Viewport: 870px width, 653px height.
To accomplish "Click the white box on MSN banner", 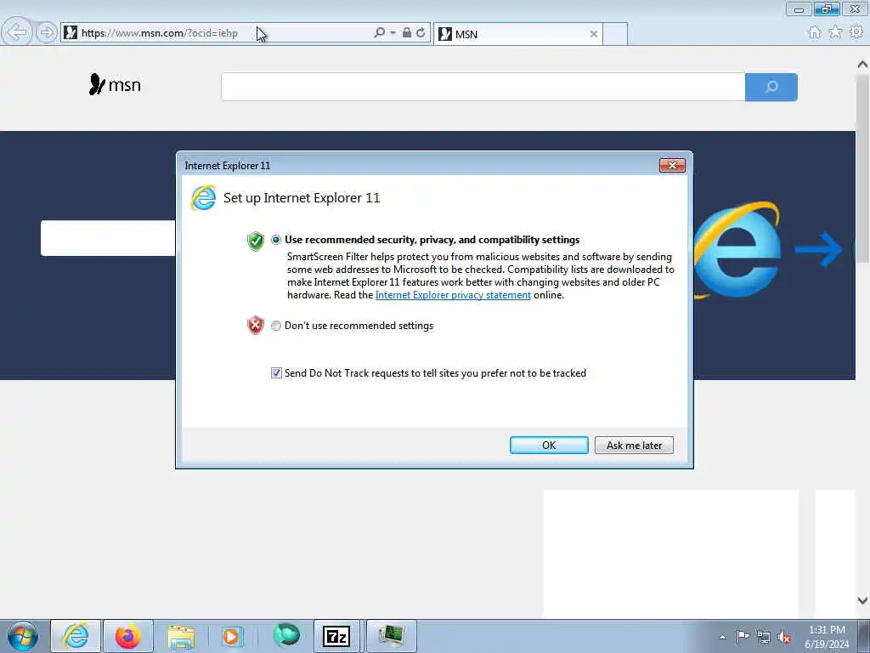I will coord(108,238).
